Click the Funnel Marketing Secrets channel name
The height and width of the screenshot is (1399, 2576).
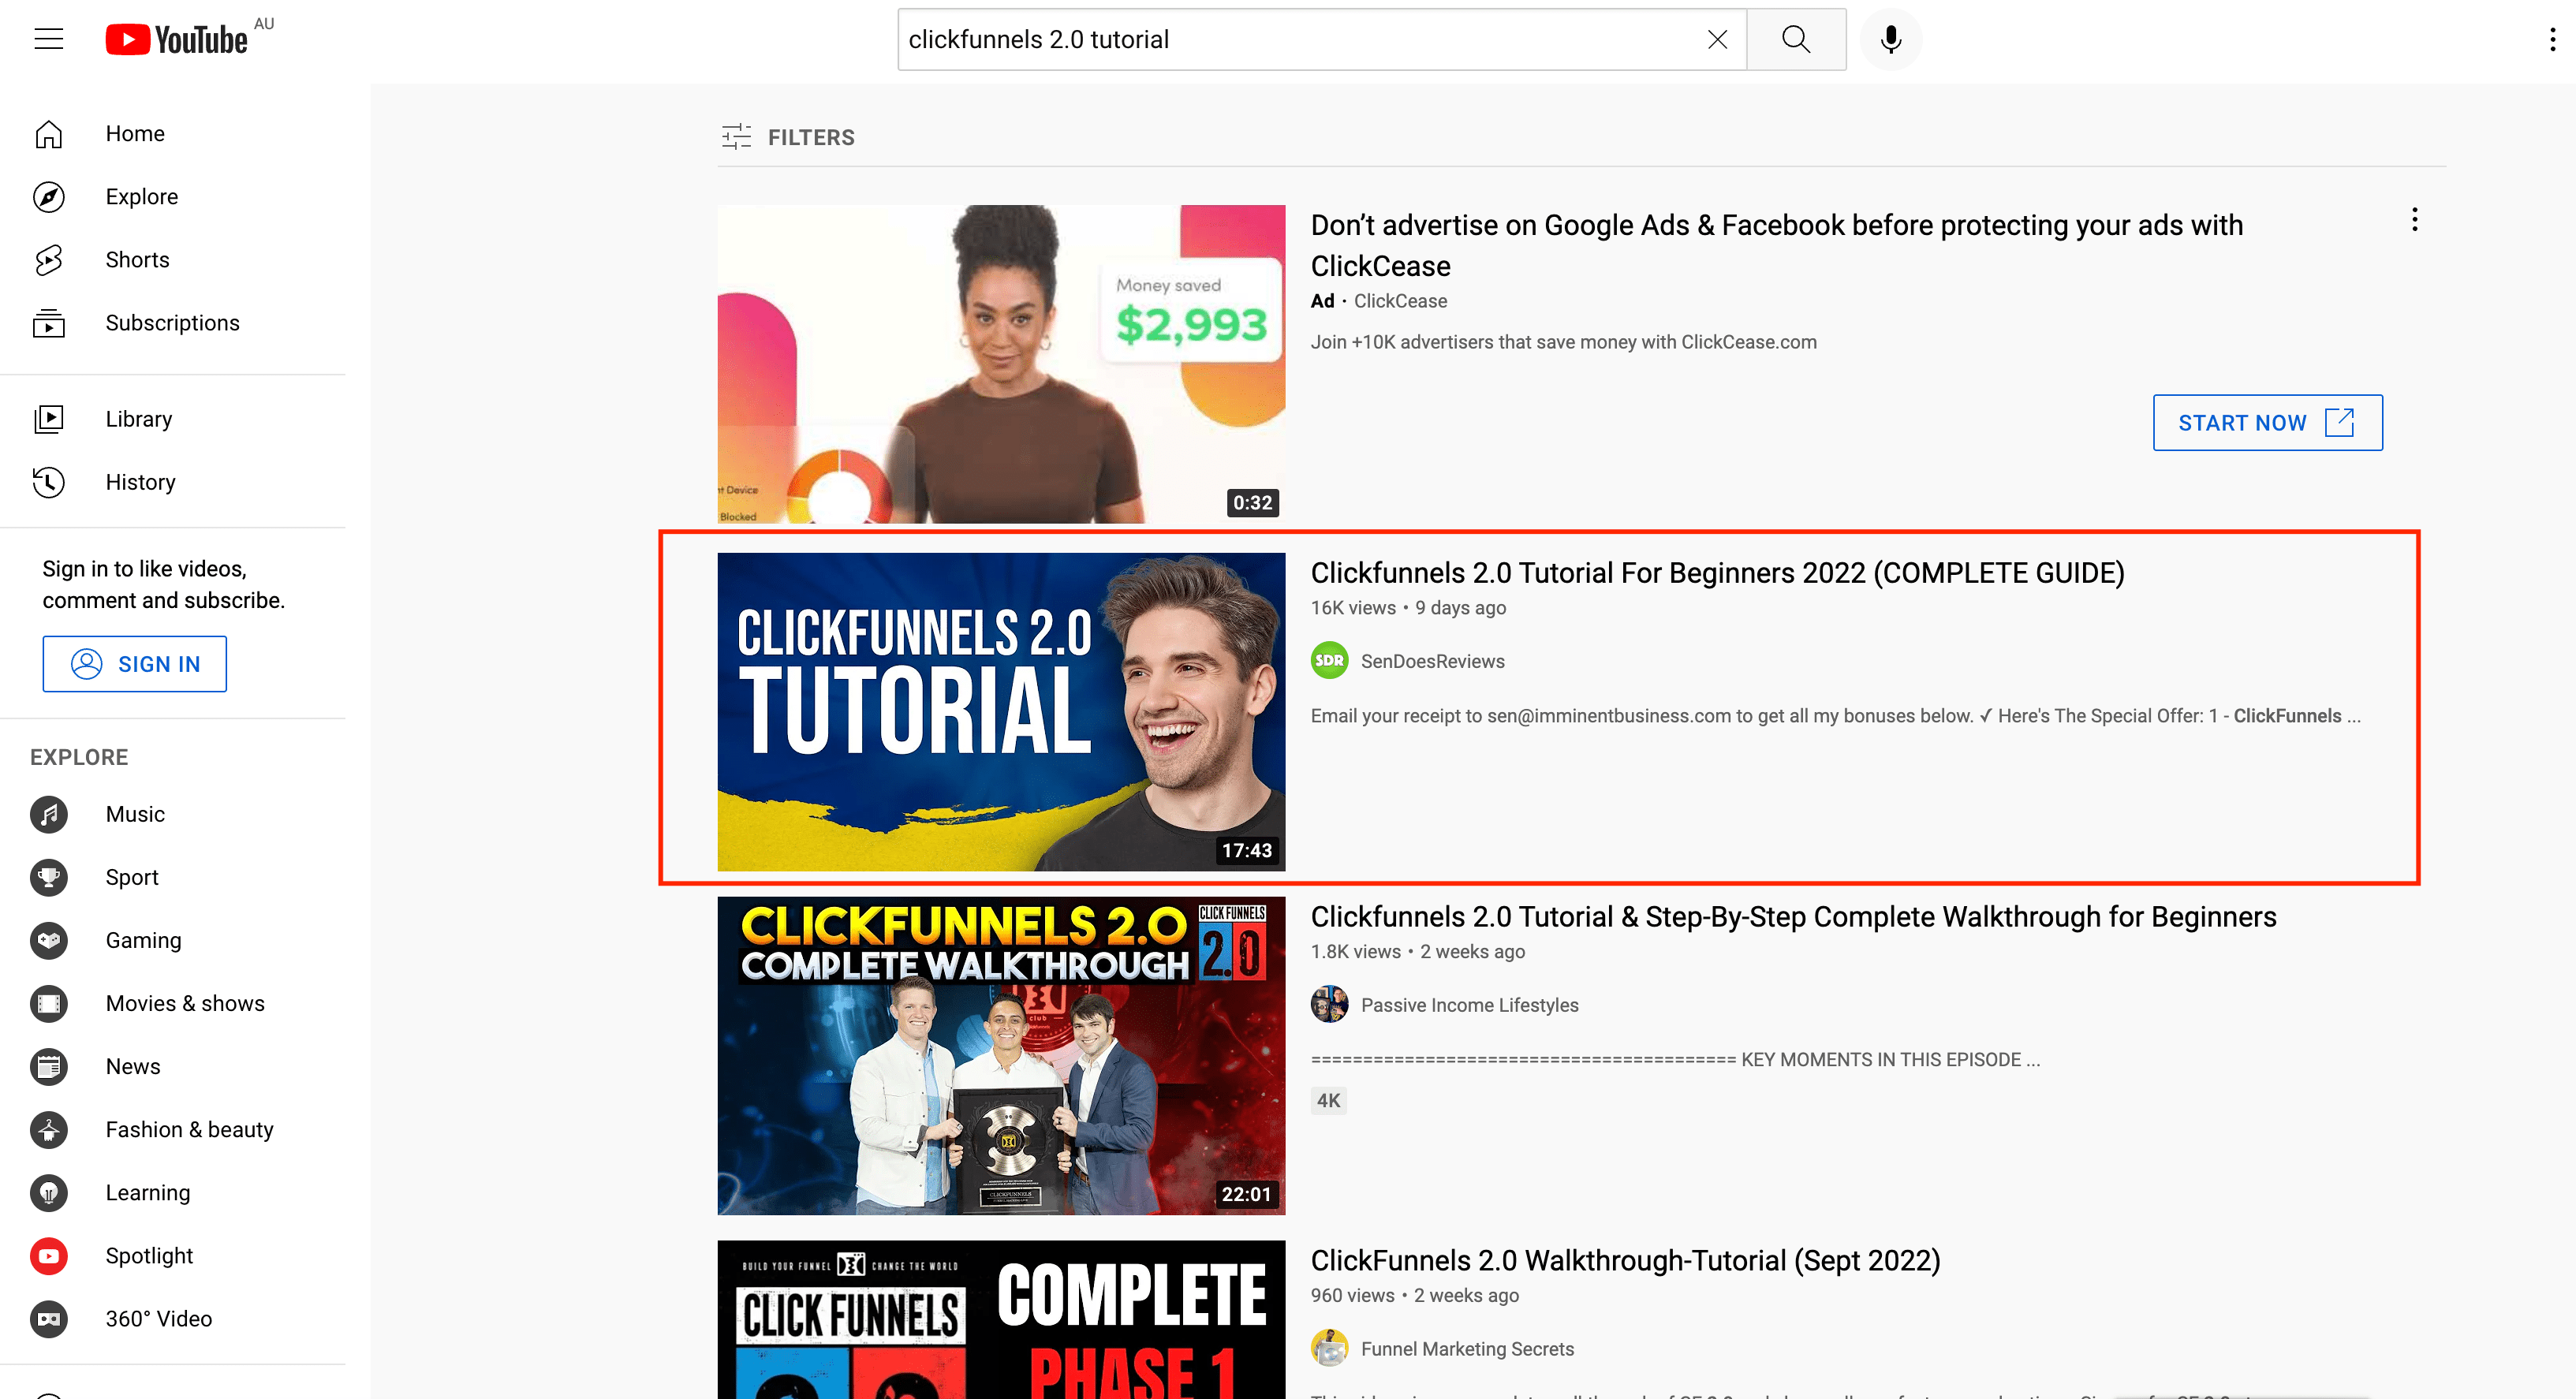[1467, 1349]
